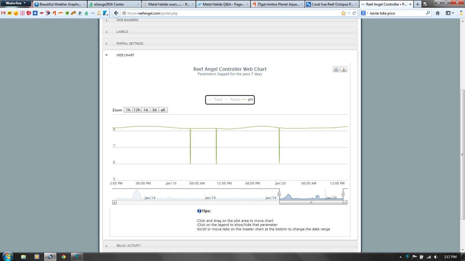
Task: Click the chart scrollbar left arrow
Action: click(x=114, y=202)
